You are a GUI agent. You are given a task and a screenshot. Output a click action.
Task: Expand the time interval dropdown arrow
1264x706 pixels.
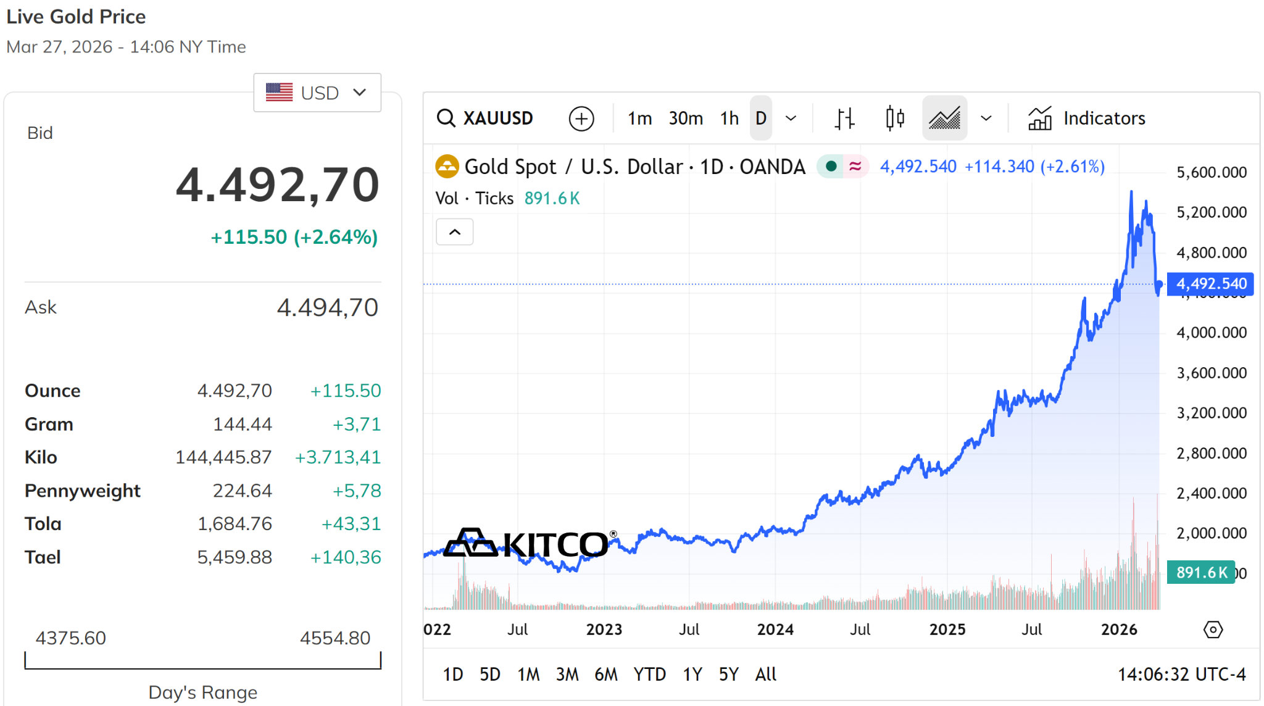[x=791, y=118]
